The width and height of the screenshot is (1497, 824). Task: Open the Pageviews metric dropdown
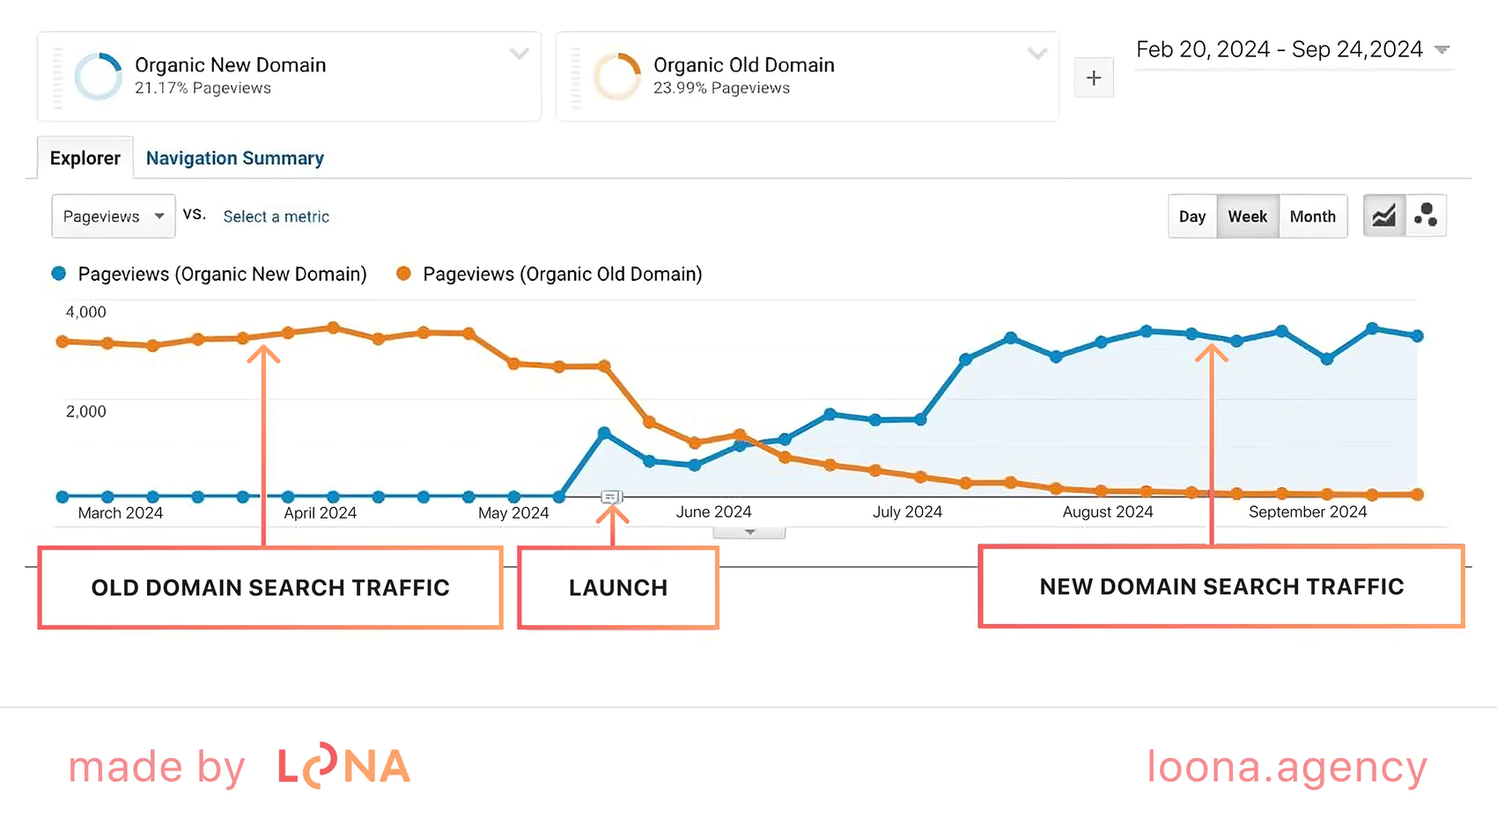(114, 217)
